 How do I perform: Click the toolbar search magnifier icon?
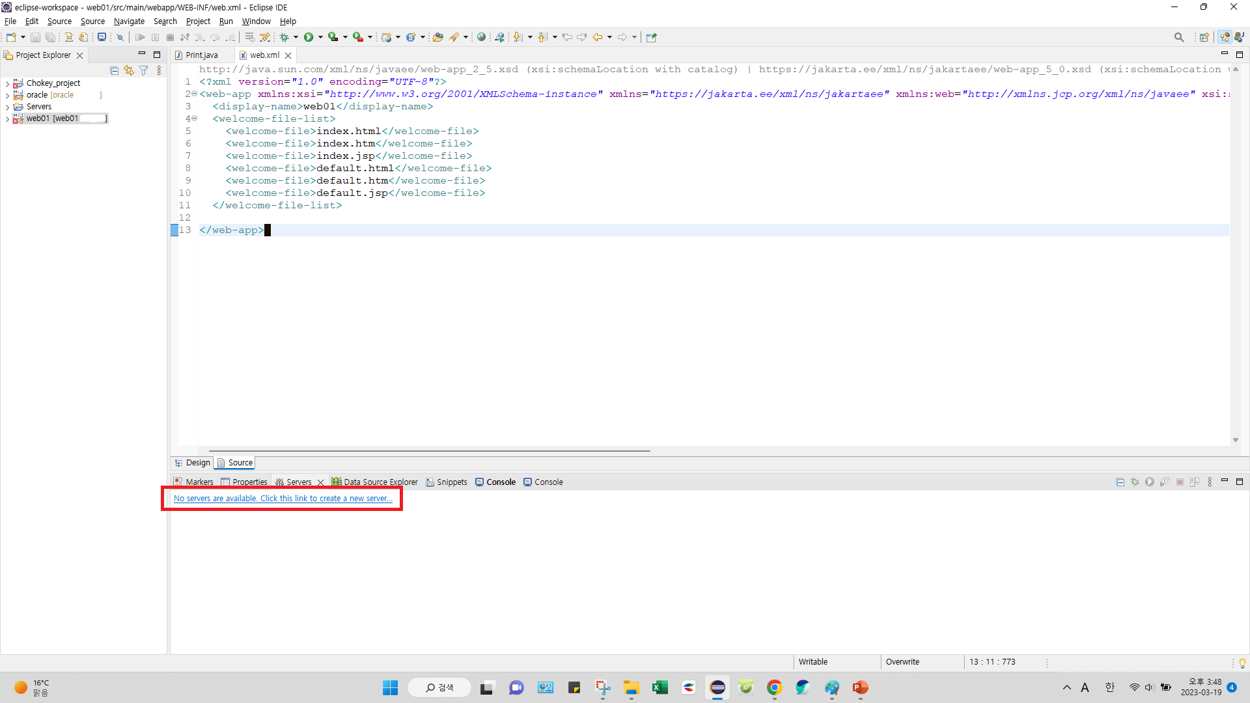point(1178,37)
